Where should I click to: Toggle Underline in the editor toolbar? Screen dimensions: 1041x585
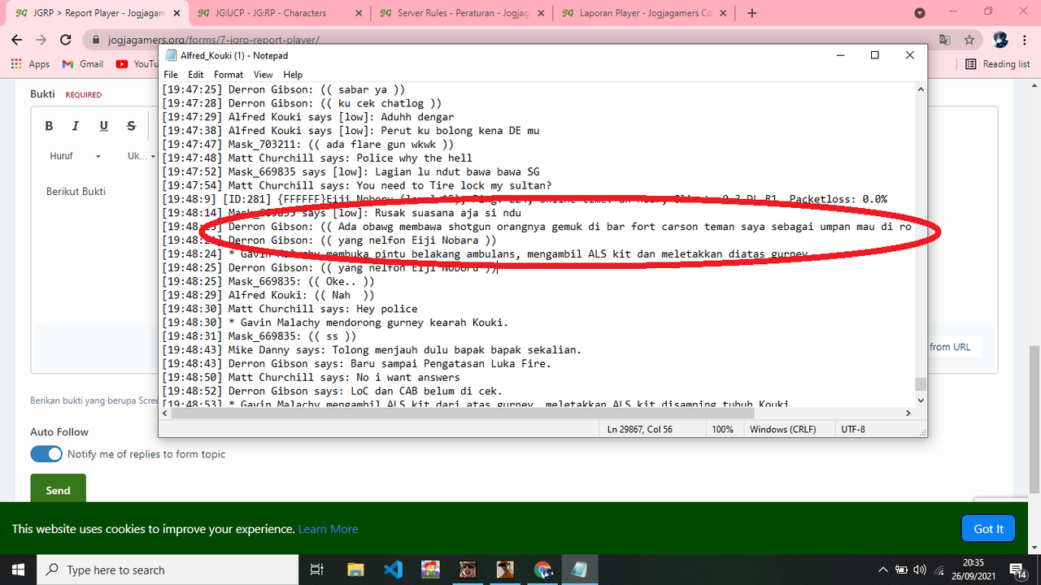pyautogui.click(x=103, y=126)
